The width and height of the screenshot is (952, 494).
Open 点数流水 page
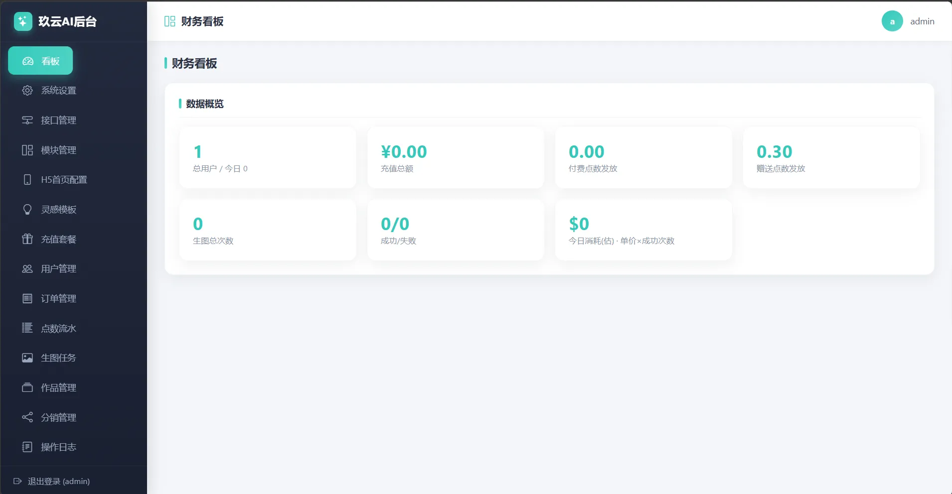click(x=58, y=328)
